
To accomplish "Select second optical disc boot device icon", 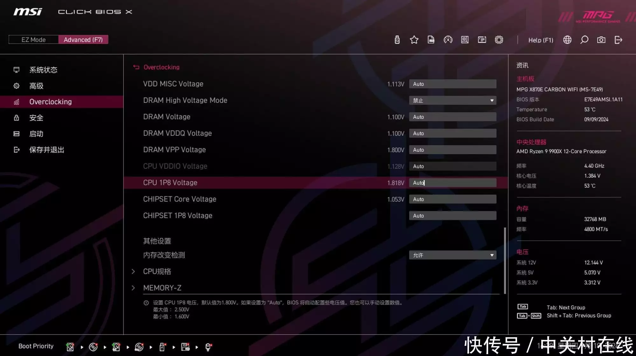I will 139,347.
